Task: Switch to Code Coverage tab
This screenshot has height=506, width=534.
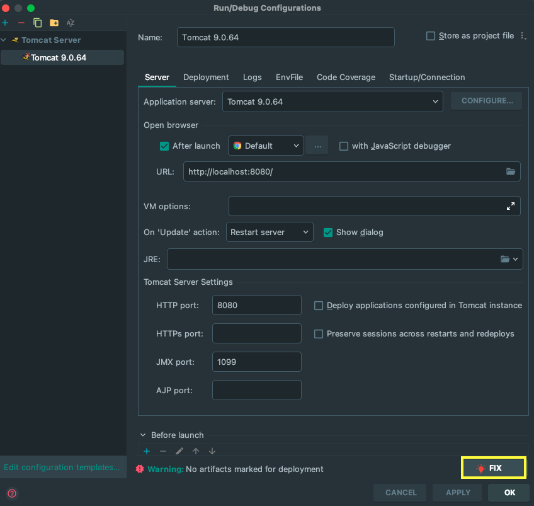Action: [346, 78]
